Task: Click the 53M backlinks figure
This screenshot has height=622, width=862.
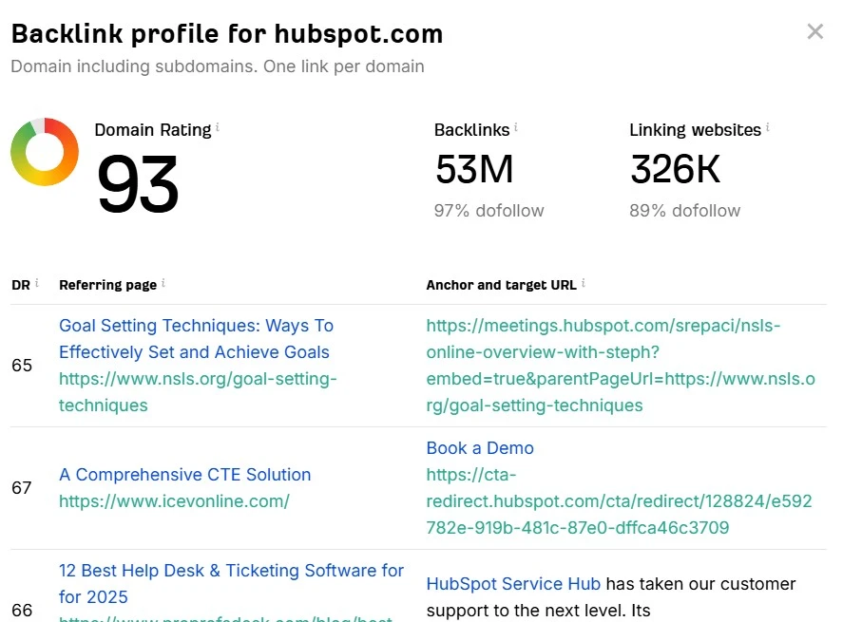Action: (x=474, y=170)
